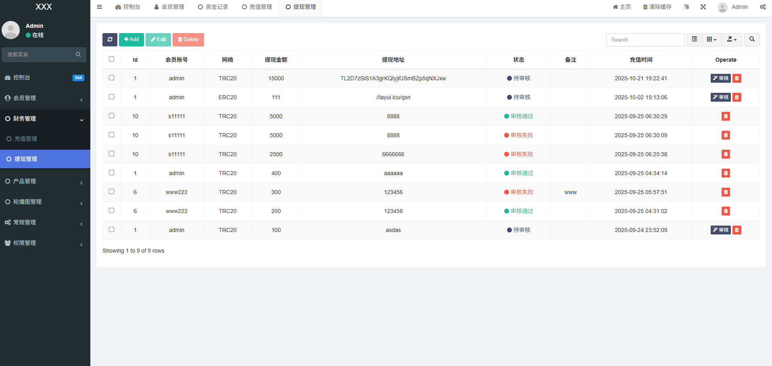Delete the 15000 TRC20 withdrawal row
The width and height of the screenshot is (772, 366).
click(737, 78)
